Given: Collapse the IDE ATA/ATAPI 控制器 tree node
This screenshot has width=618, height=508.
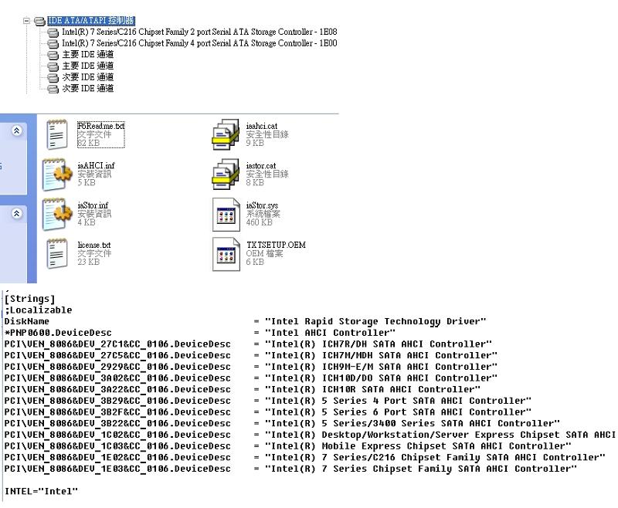Looking at the screenshot, I should (26, 21).
